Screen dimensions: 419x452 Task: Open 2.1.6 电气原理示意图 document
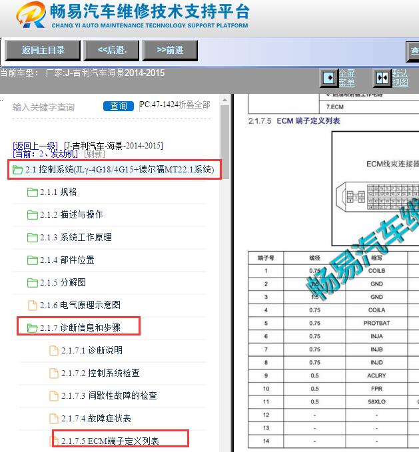[80, 305]
